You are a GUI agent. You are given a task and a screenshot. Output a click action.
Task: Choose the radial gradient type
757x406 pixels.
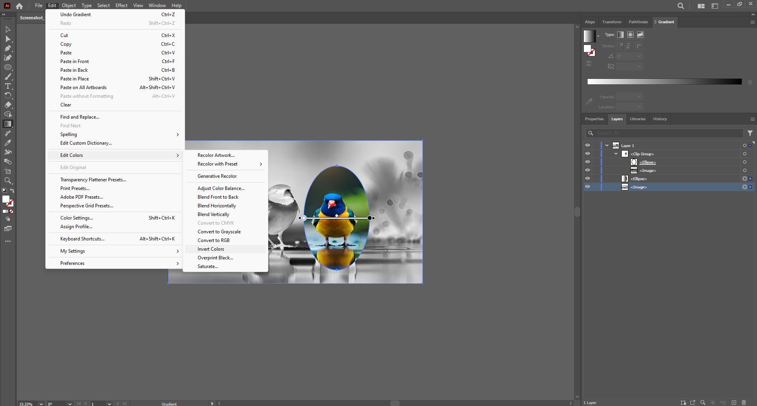630,35
